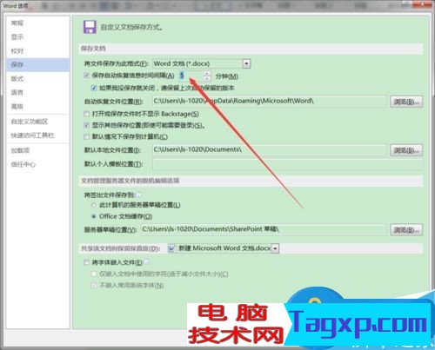Click the AutoRecover minutes value field

pos(191,76)
